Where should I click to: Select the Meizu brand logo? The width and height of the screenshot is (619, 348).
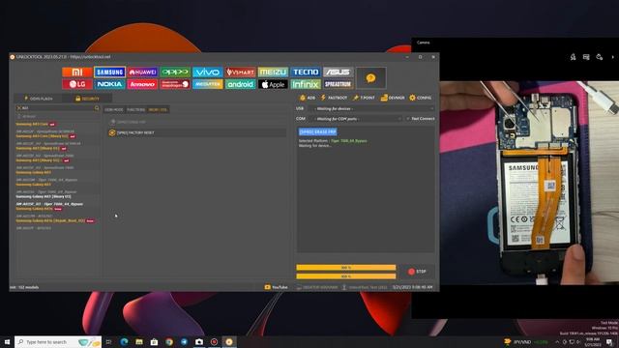273,72
